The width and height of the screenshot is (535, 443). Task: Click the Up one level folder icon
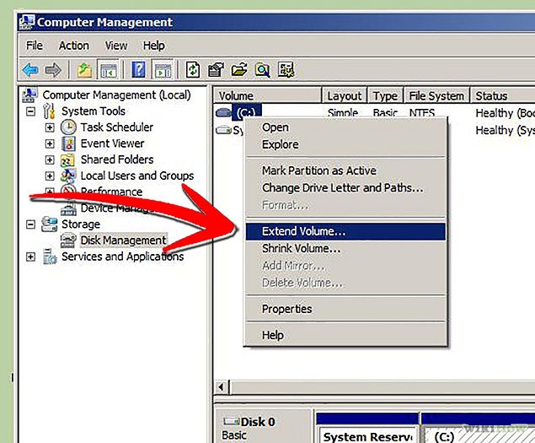tap(85, 70)
